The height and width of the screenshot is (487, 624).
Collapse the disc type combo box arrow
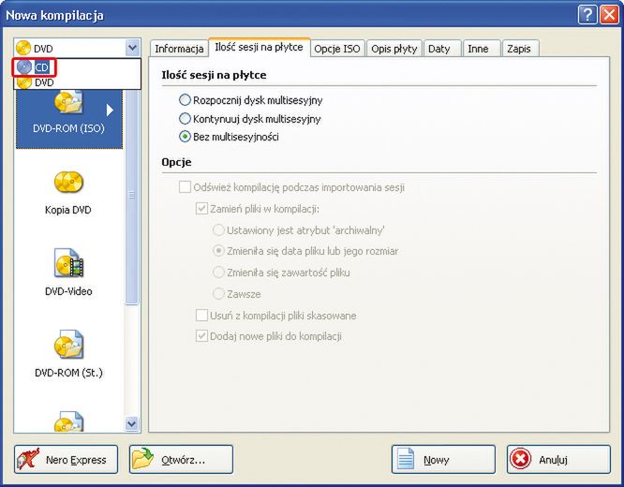132,48
